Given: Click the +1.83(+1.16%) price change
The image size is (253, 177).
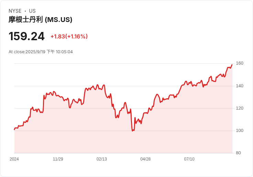Looking at the screenshot, I should coord(69,36).
